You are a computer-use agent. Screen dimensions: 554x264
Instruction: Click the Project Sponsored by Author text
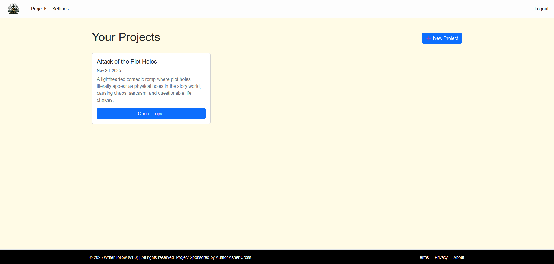tap(202, 257)
